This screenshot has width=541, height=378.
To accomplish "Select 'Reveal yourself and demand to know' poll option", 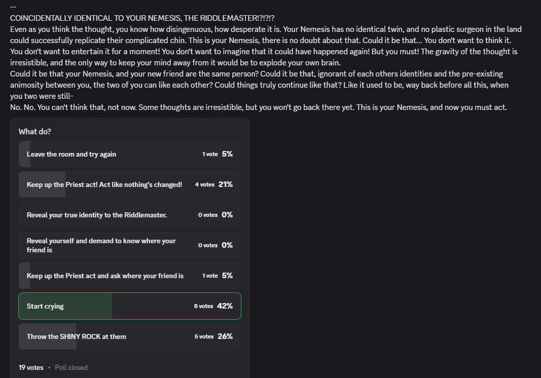I will coord(130,245).
